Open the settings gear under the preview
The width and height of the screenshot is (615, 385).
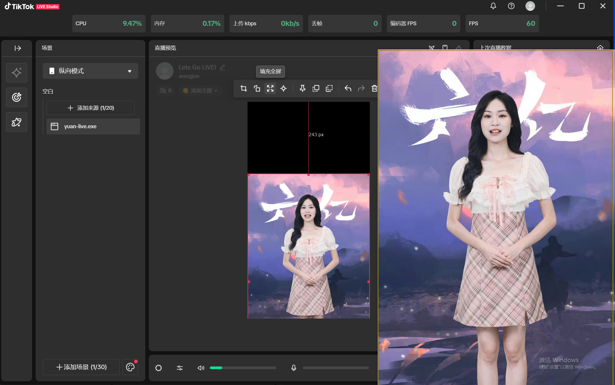159,368
